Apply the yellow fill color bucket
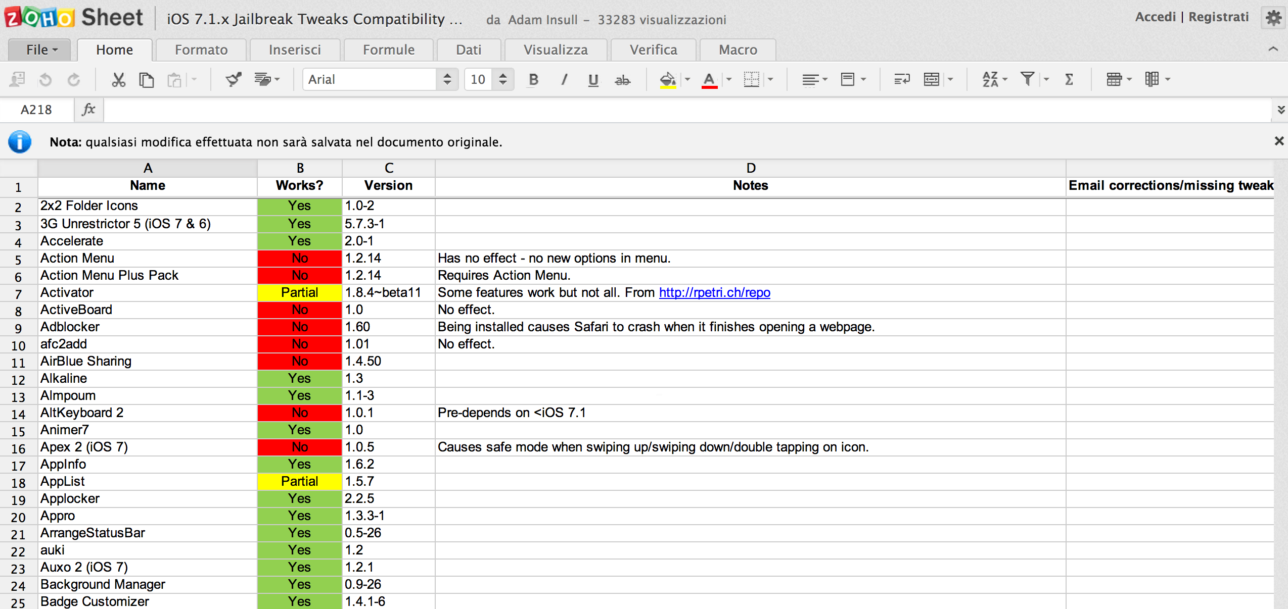Image resolution: width=1288 pixels, height=609 pixels. (x=668, y=79)
